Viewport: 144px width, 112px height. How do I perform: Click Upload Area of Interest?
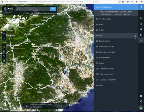(46, 14)
